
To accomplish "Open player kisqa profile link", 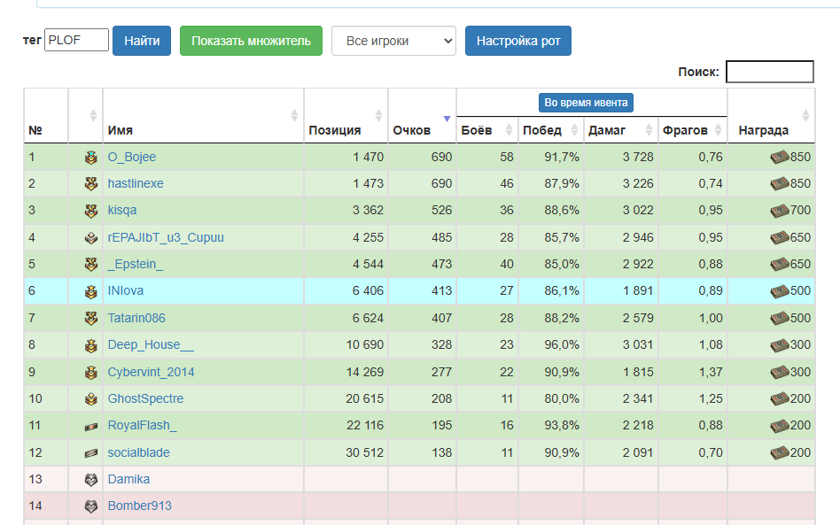I will coord(122,211).
